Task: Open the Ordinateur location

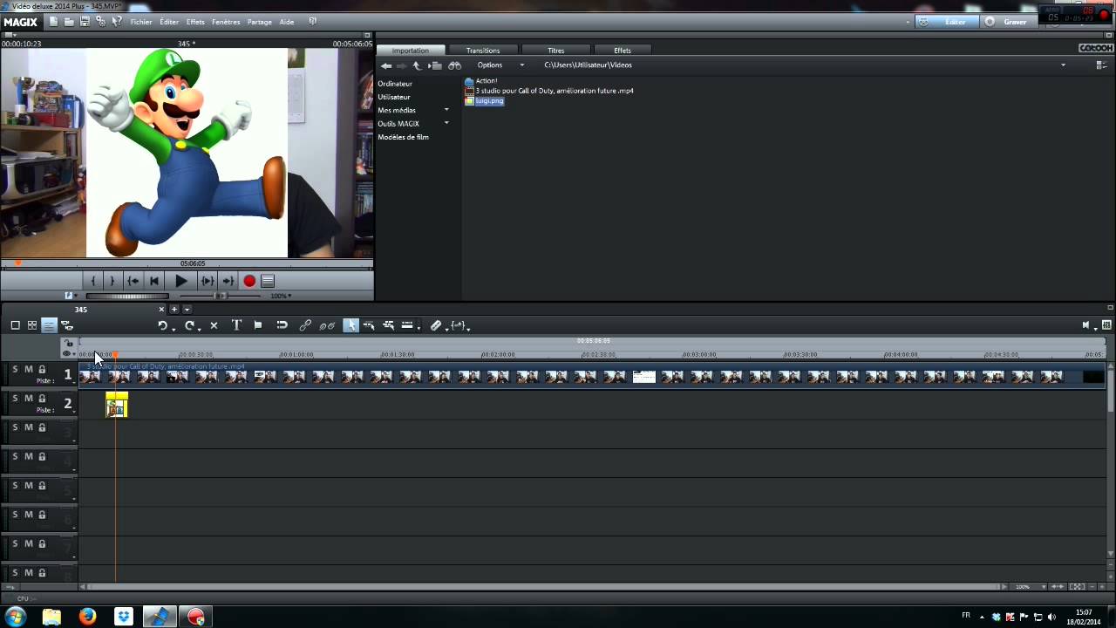Action: (395, 84)
